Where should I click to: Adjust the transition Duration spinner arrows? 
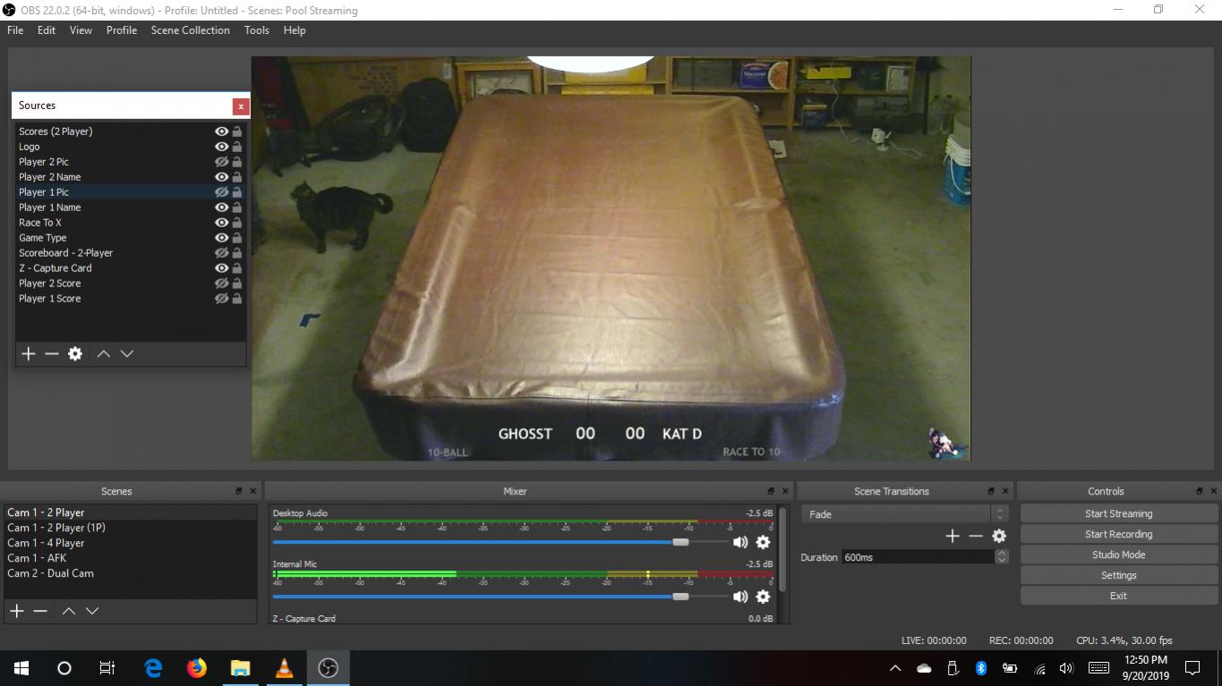1001,556
